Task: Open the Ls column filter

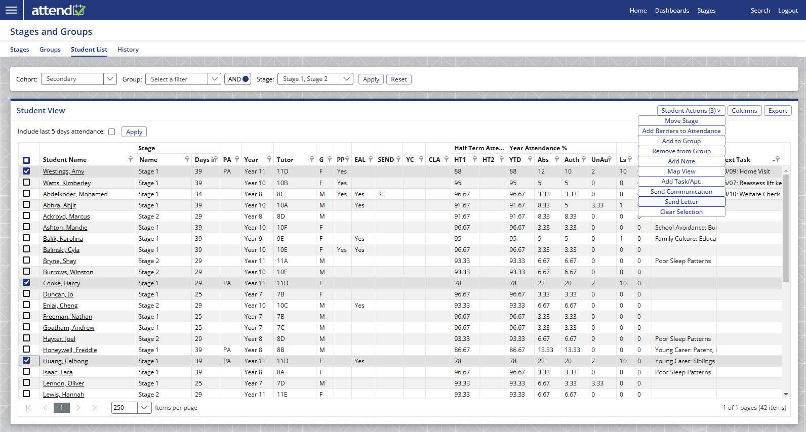Action: pos(629,159)
